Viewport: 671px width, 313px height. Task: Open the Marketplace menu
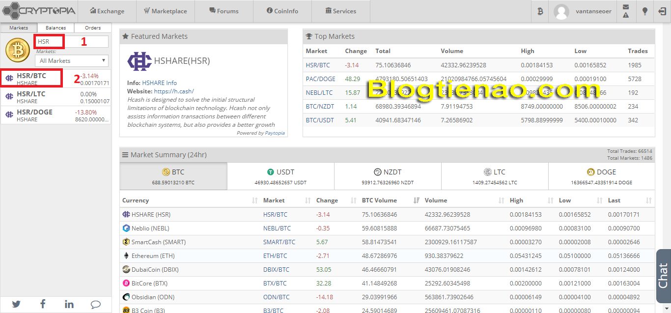[165, 11]
